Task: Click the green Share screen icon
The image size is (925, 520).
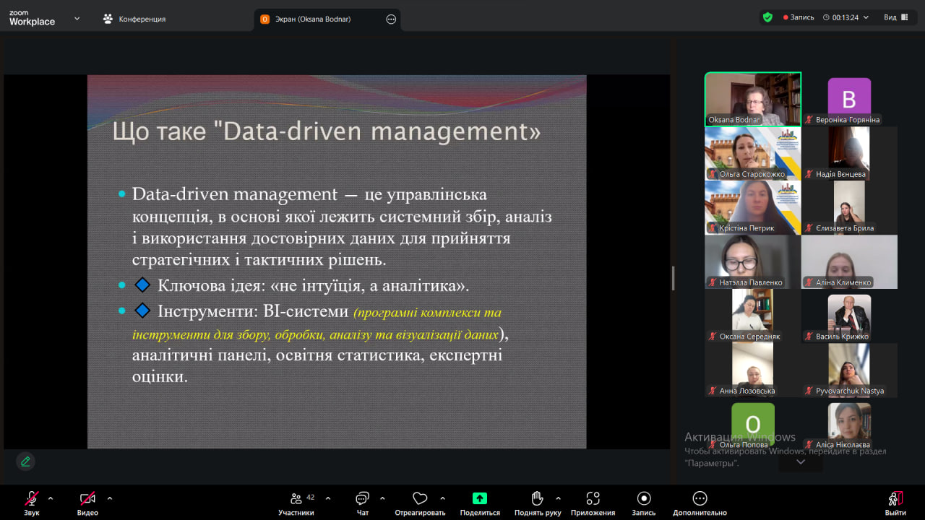Action: (480, 498)
